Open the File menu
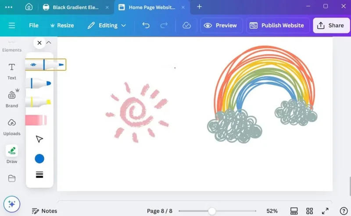Viewport: 351px width, 216px height. point(34,25)
